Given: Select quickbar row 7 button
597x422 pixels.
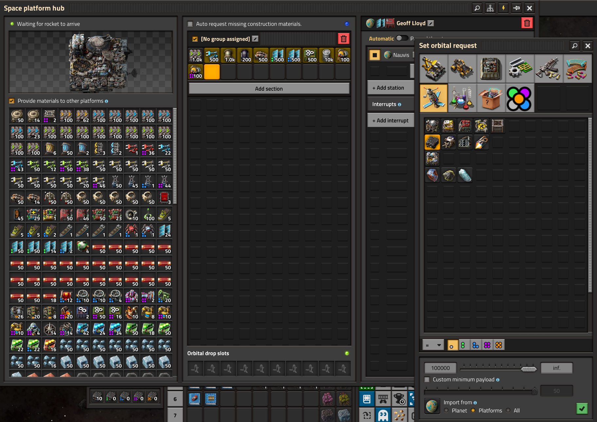Looking at the screenshot, I should tap(175, 415).
